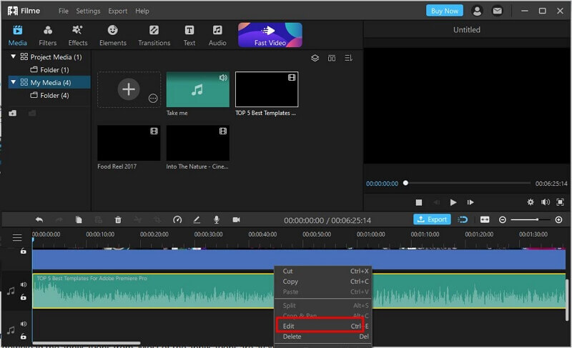Step to next frame in preview
Viewport: 572px width, 348px height.
[470, 202]
